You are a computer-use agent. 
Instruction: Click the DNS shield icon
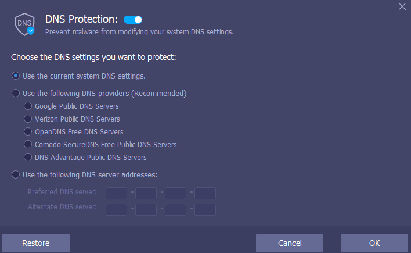[x=24, y=24]
